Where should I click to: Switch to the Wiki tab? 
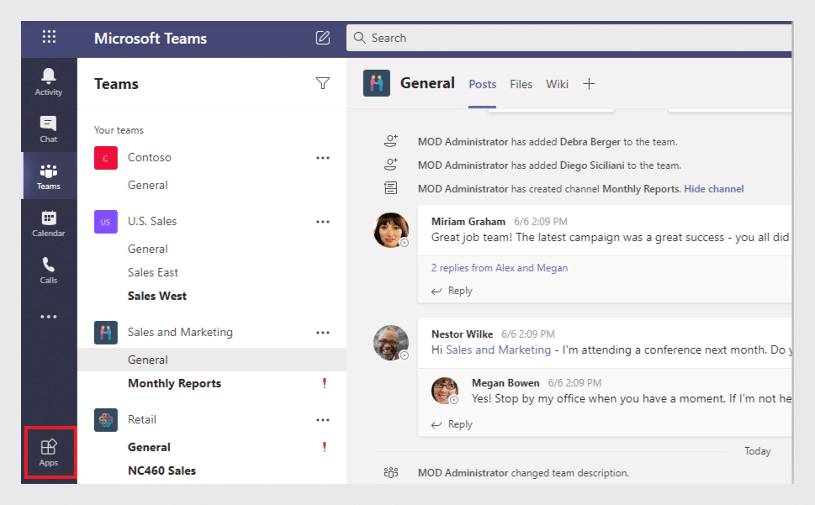click(557, 84)
